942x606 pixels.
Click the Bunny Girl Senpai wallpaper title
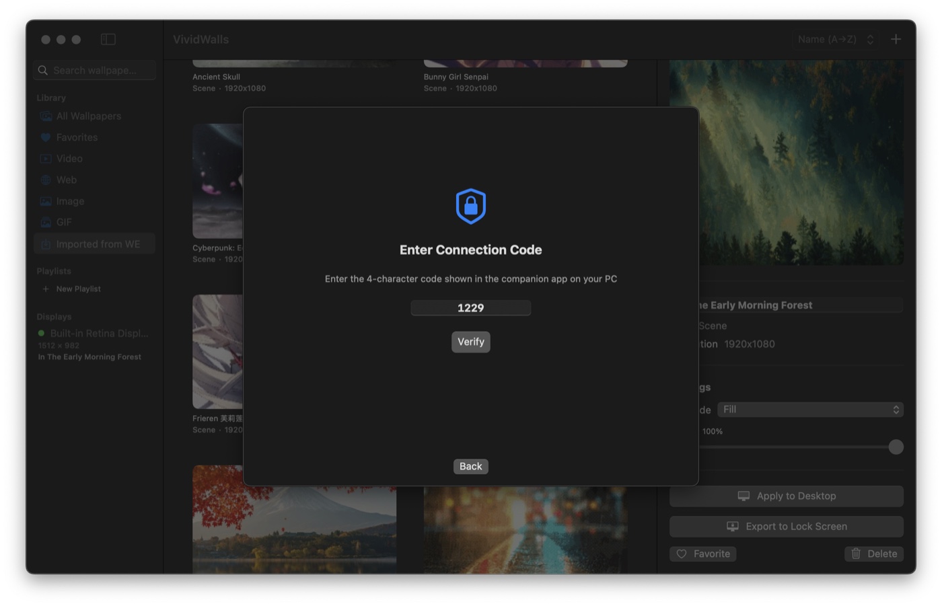click(x=456, y=77)
